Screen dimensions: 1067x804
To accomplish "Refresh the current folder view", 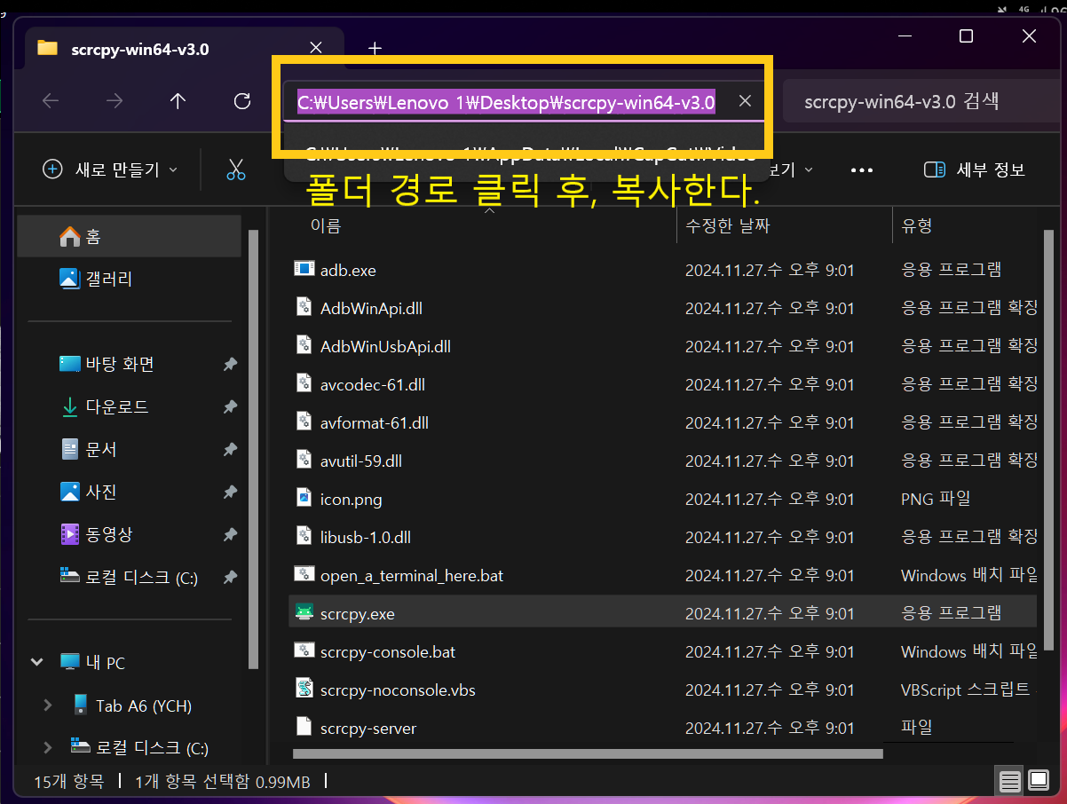I will (x=241, y=101).
